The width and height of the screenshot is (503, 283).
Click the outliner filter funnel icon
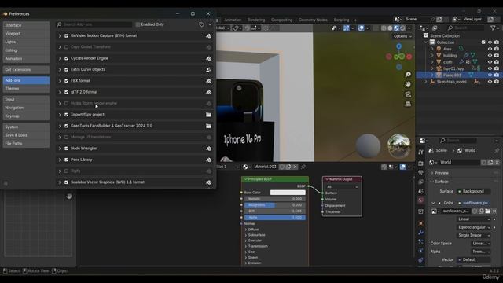coord(493,28)
